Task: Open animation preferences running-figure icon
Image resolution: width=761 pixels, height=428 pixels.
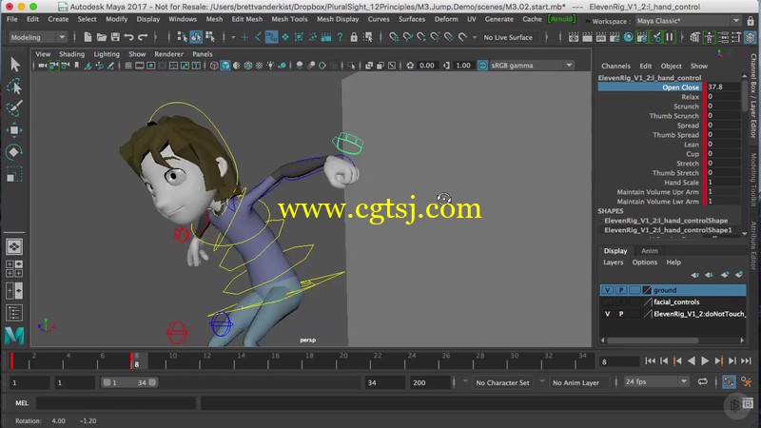Action: (x=746, y=382)
